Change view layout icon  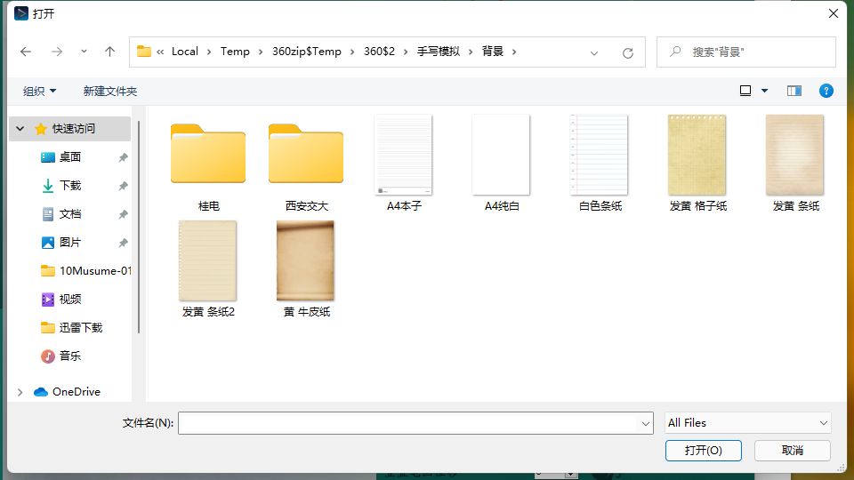[745, 91]
